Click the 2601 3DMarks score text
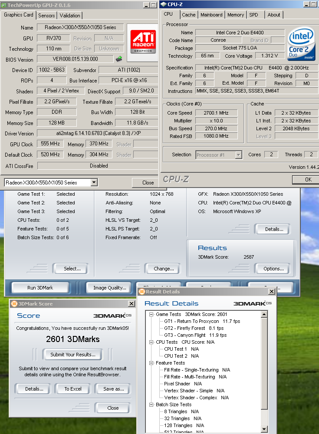The width and height of the screenshot is (319, 434). [x=72, y=339]
